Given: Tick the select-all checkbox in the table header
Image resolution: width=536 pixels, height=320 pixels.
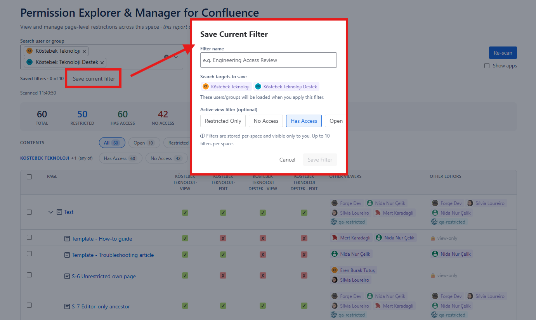Looking at the screenshot, I should coord(29,177).
